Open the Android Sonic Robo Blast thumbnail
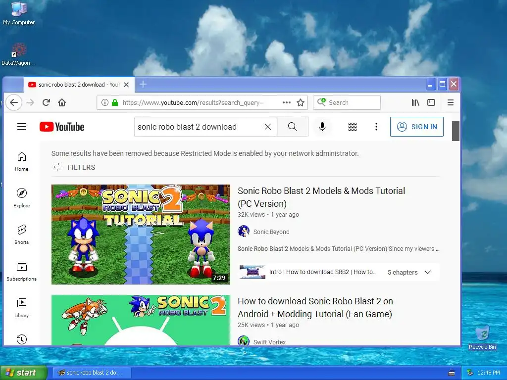This screenshot has height=380, width=507. coord(141,320)
